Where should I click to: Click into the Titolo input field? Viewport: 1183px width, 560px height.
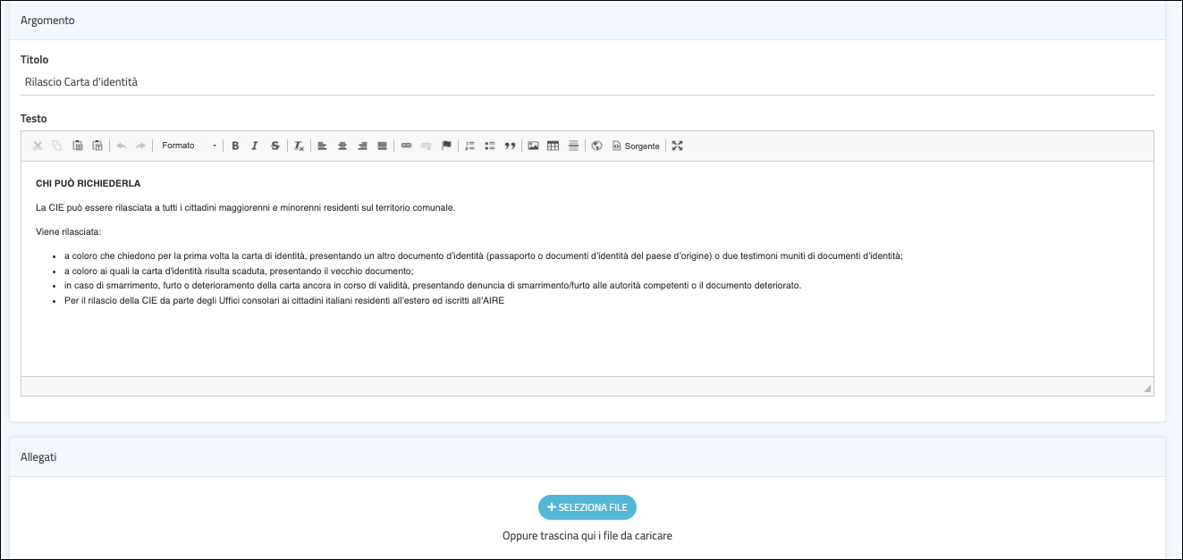(587, 82)
